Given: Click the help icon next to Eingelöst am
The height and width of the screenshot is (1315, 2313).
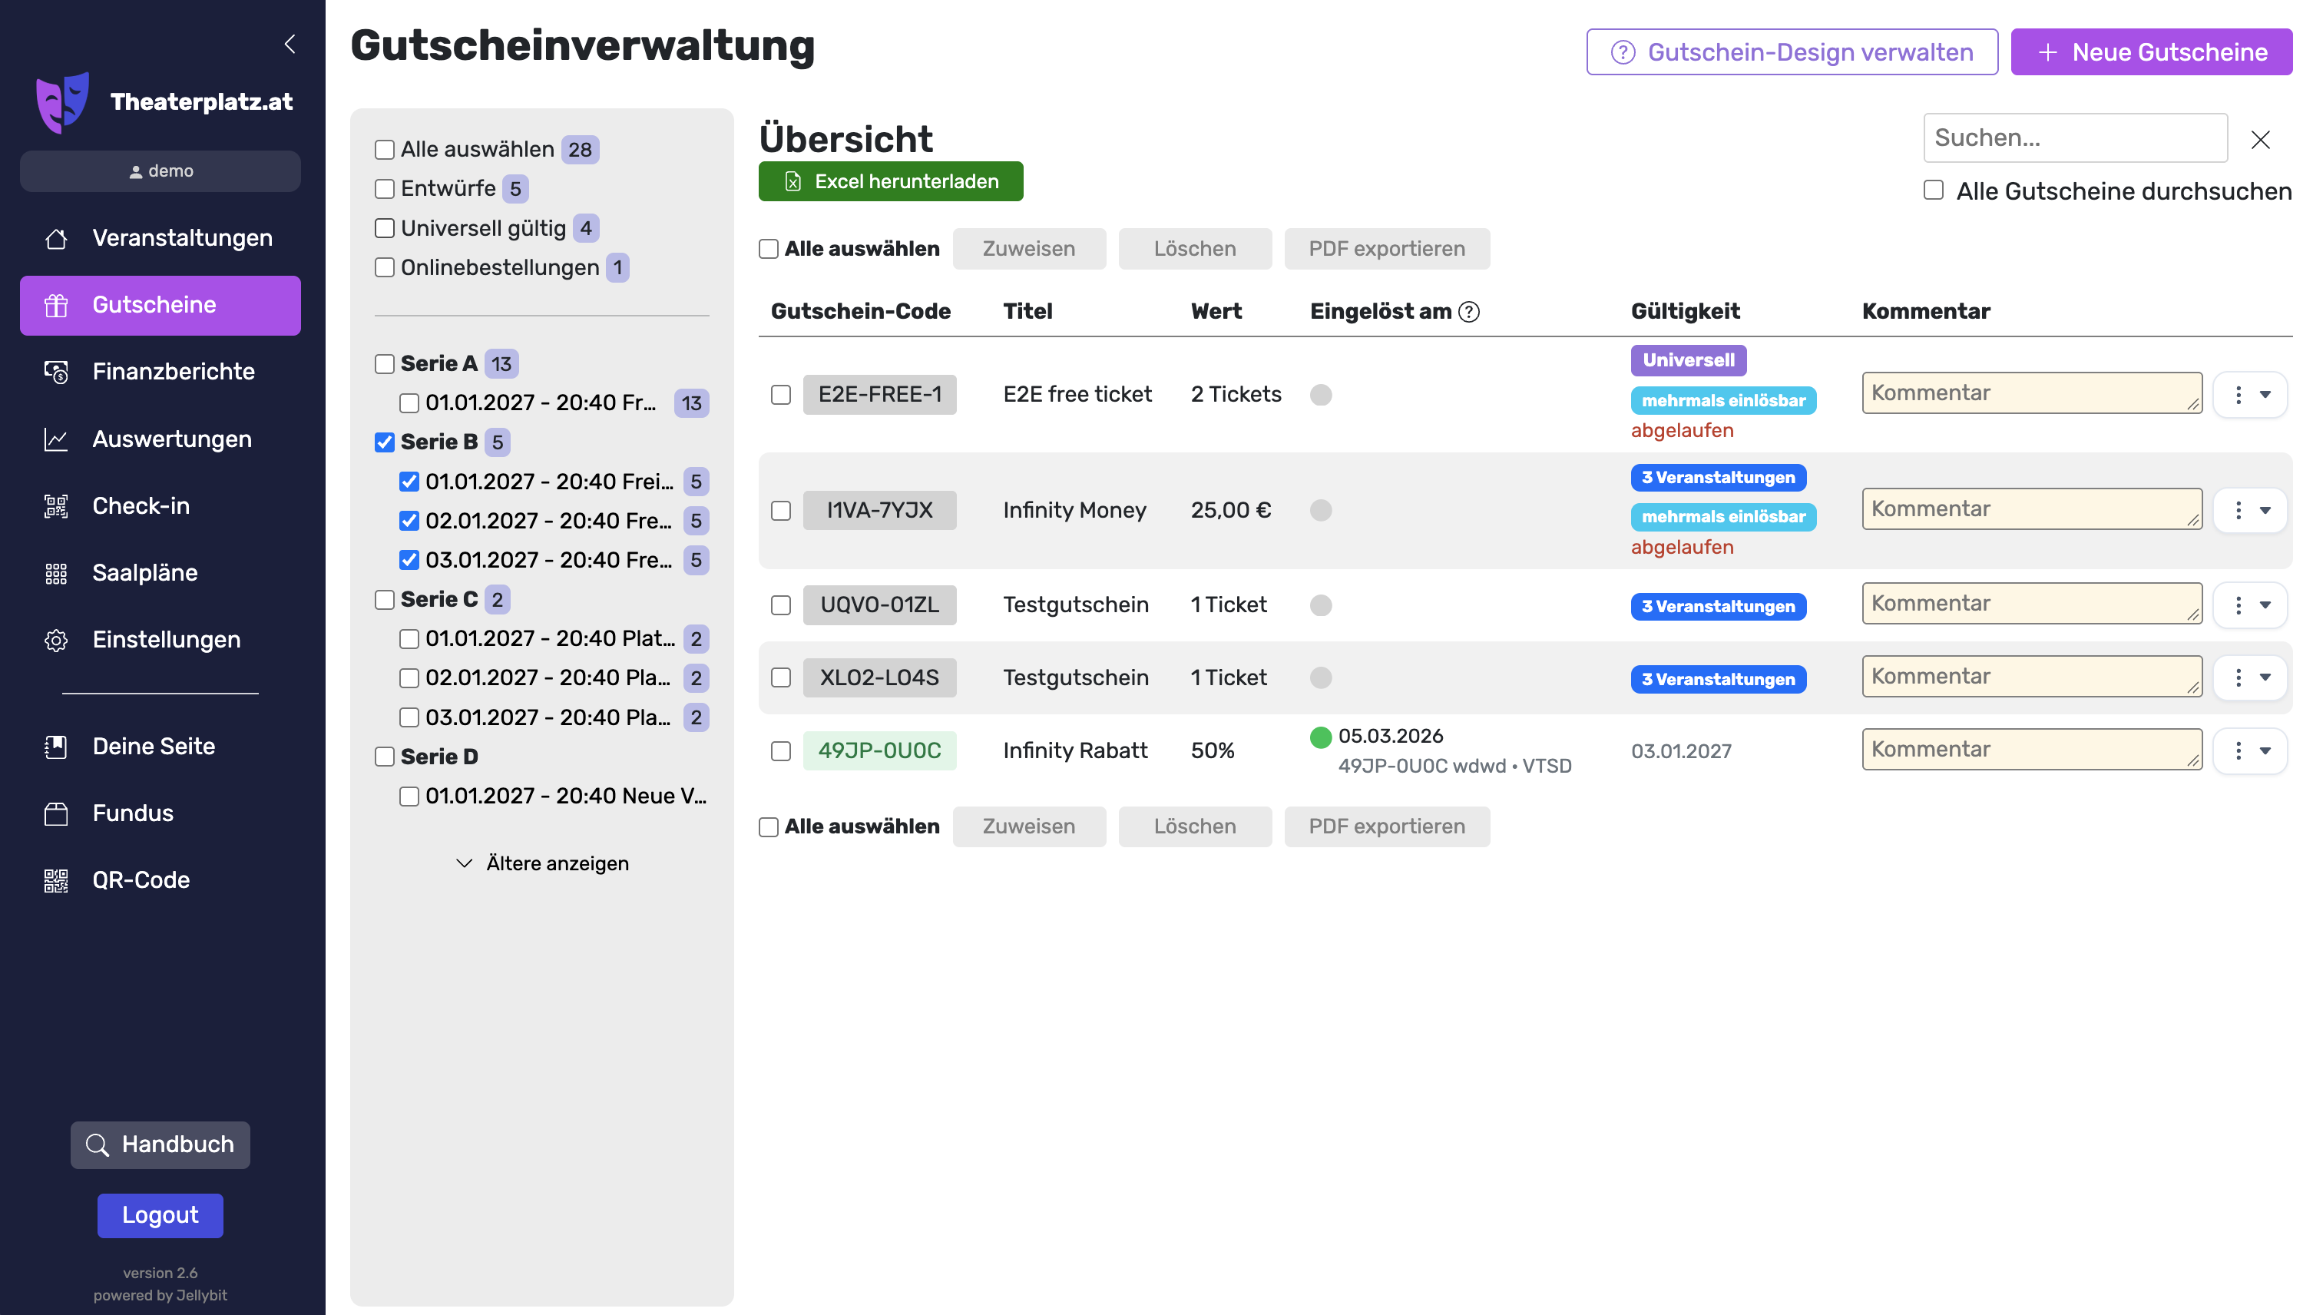Looking at the screenshot, I should point(1469,312).
